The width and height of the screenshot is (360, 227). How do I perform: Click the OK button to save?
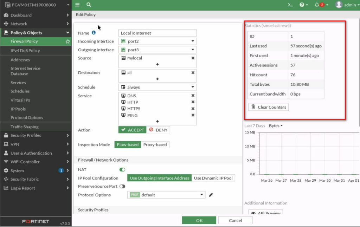[x=199, y=220]
